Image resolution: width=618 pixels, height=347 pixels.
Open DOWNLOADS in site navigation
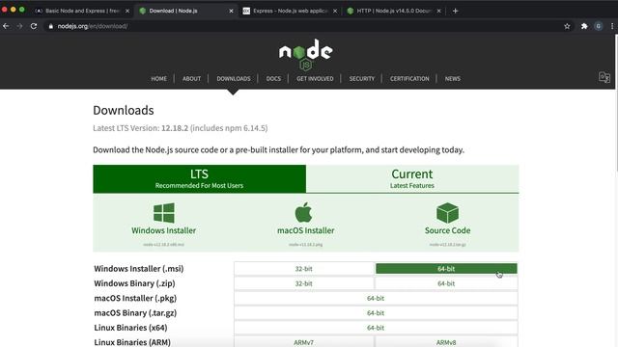(x=234, y=79)
